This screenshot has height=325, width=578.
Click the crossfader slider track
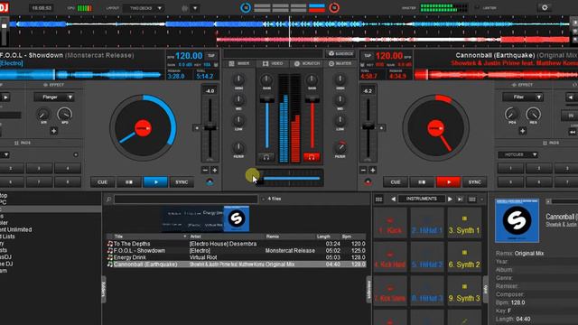click(291, 179)
